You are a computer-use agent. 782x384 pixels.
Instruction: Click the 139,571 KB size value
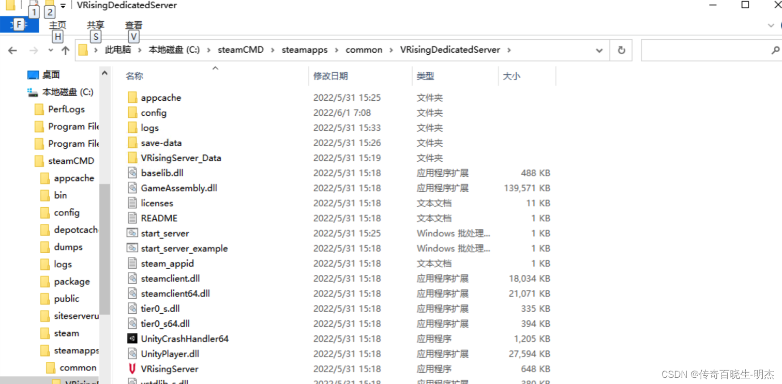click(527, 188)
